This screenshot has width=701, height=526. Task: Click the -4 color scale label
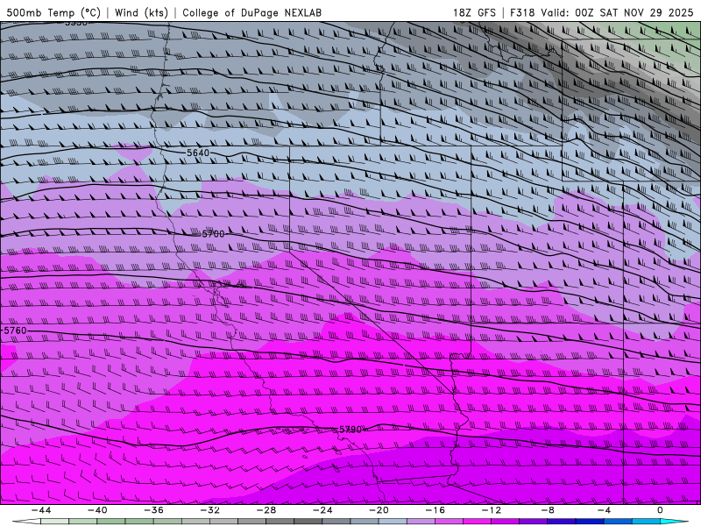[604, 510]
